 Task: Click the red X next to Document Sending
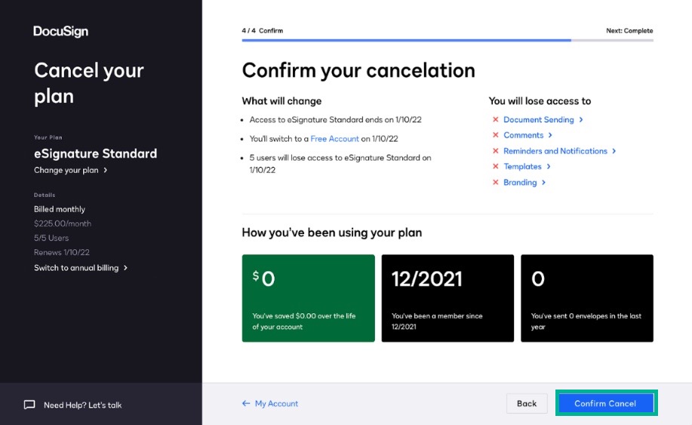[x=496, y=119]
